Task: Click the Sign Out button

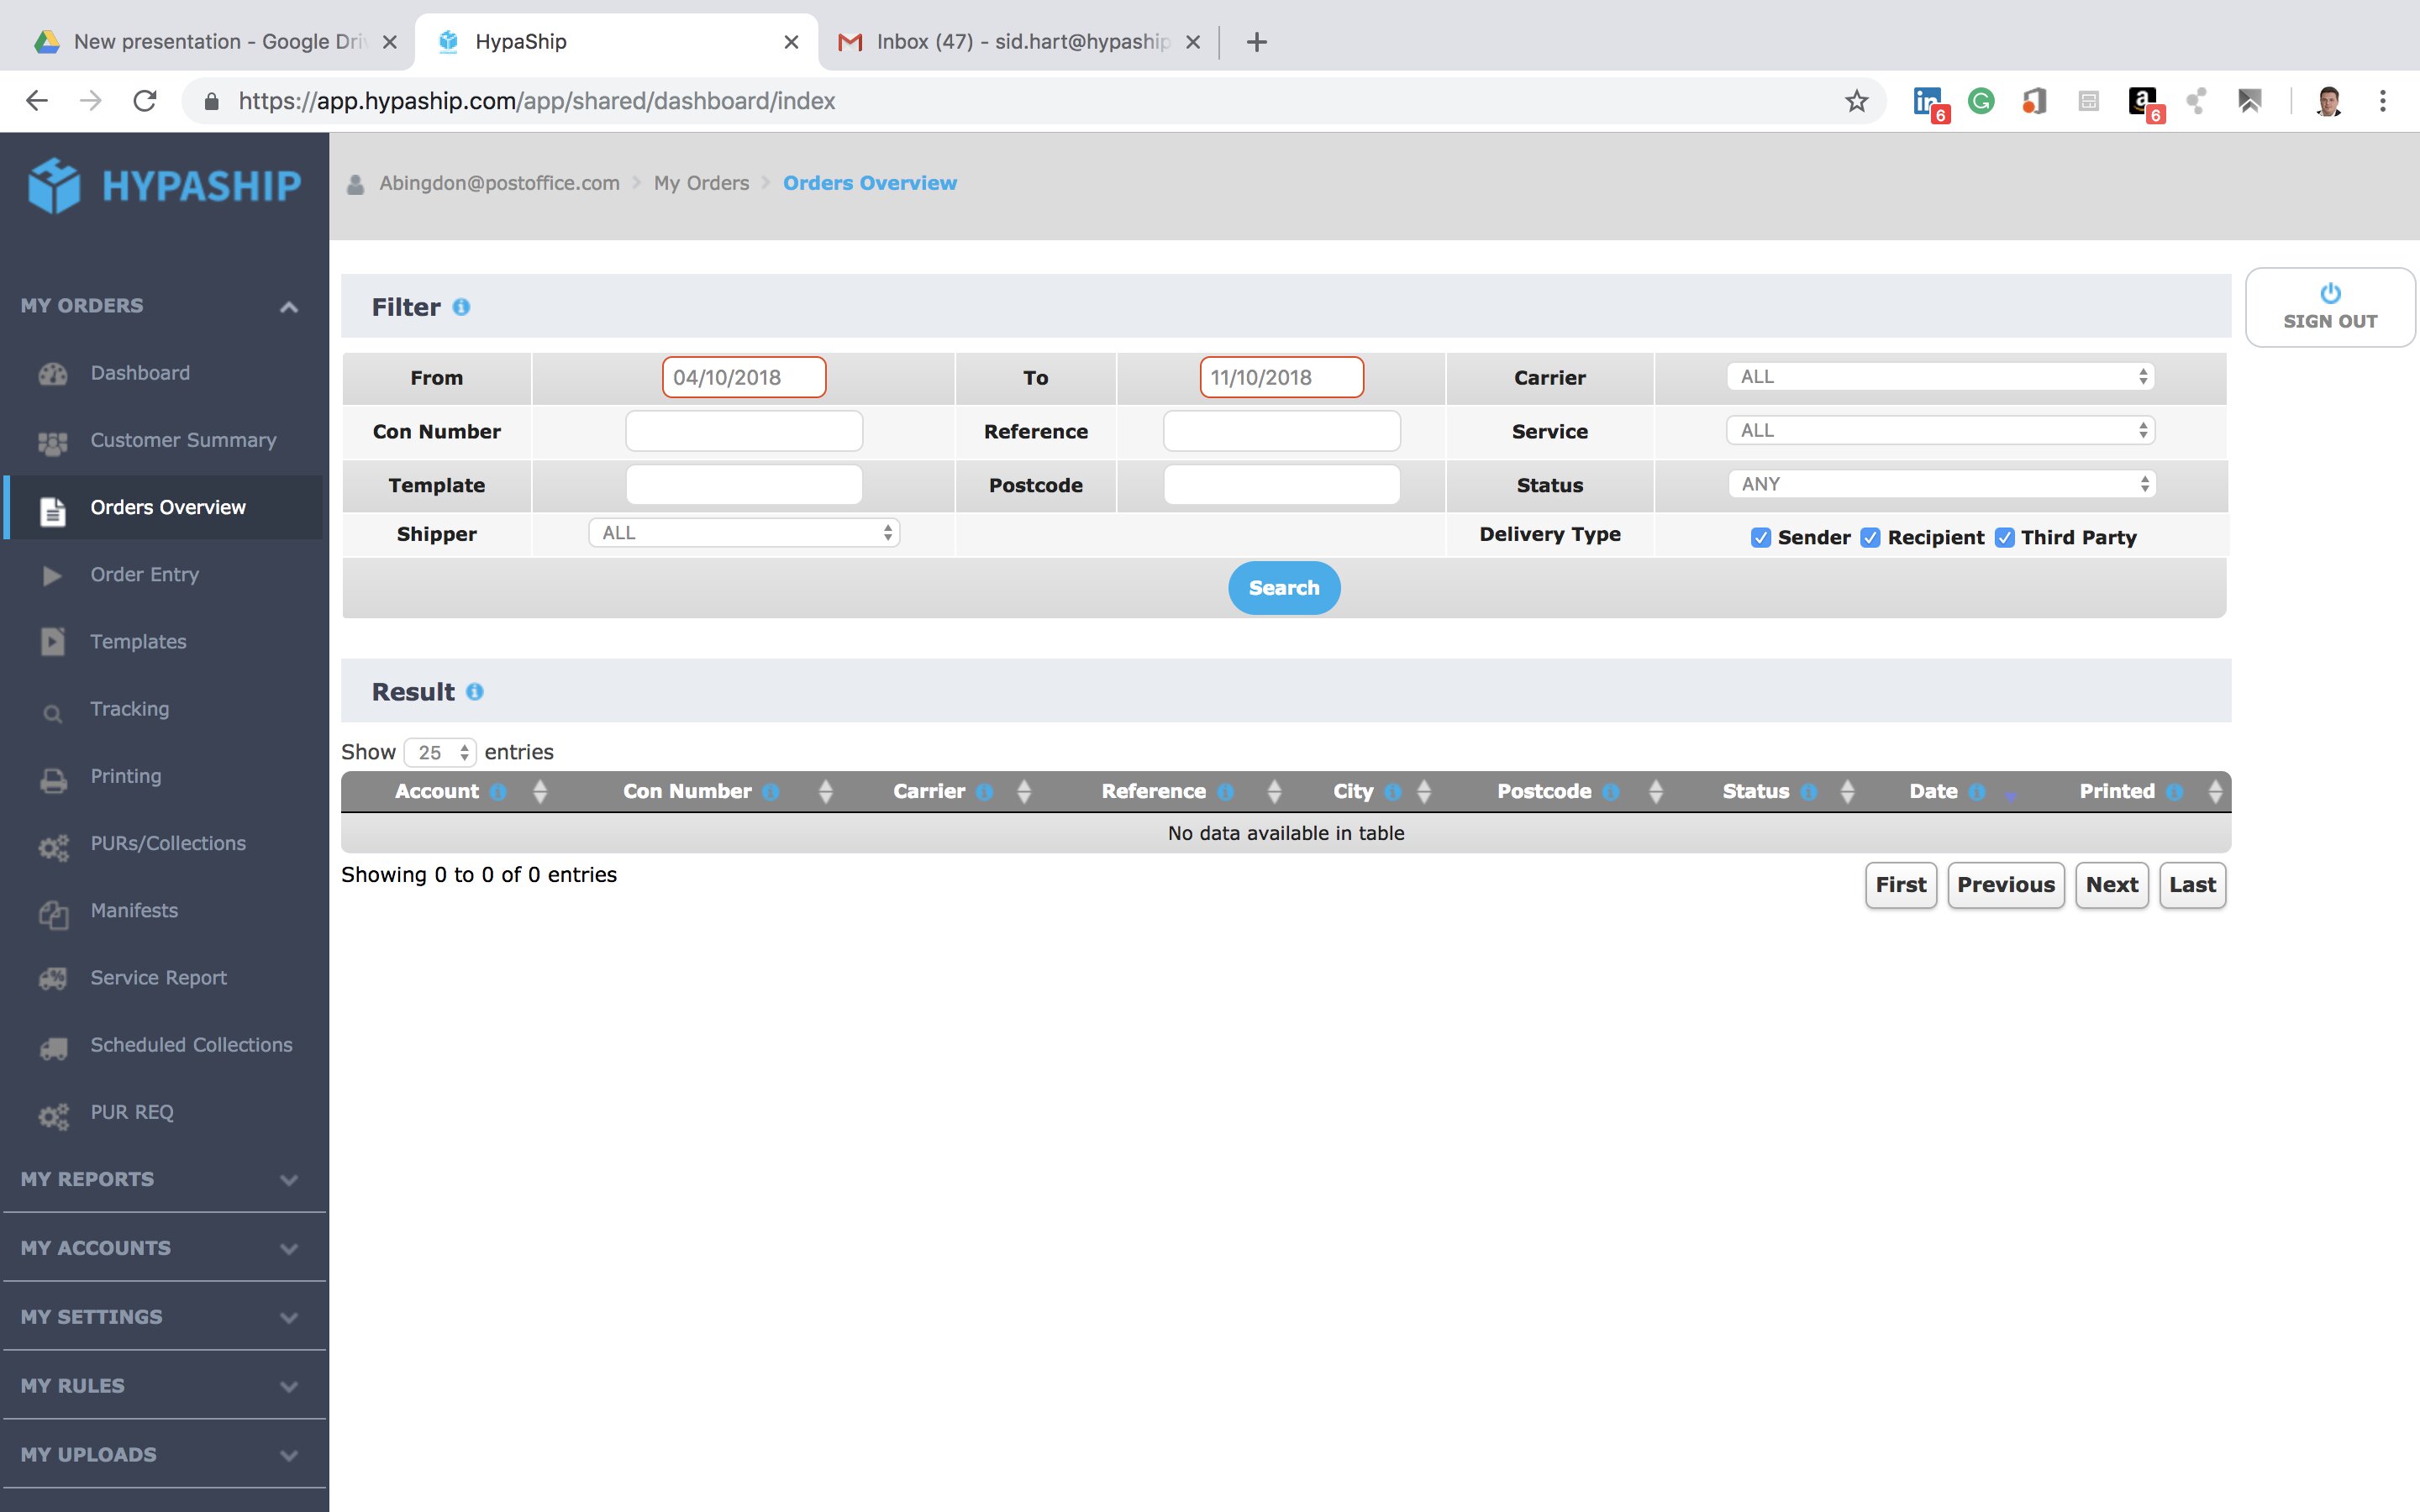Action: [x=2329, y=307]
